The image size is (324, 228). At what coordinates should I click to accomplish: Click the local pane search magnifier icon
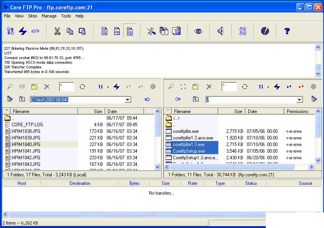[10, 87]
